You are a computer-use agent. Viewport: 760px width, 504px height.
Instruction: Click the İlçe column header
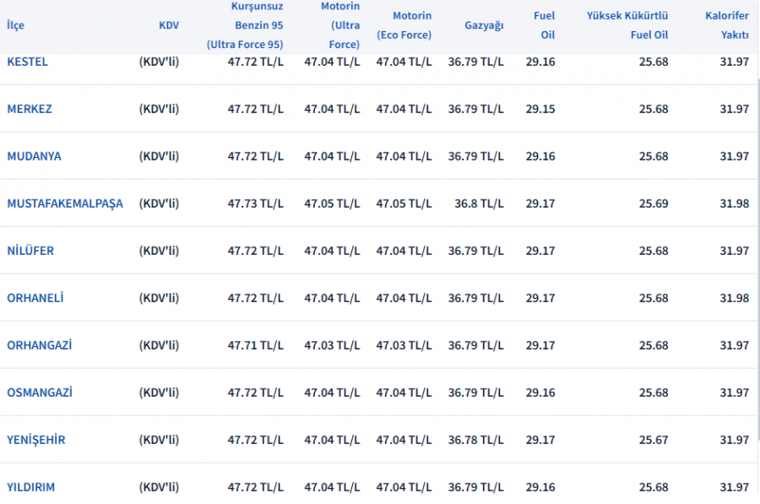pos(15,24)
